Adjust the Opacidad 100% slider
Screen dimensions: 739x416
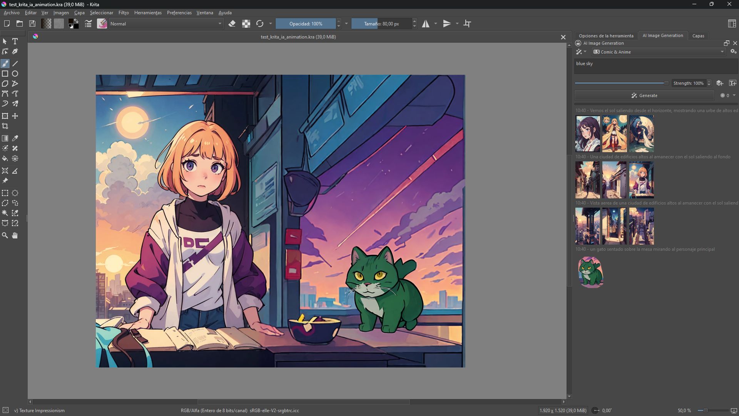pos(306,24)
